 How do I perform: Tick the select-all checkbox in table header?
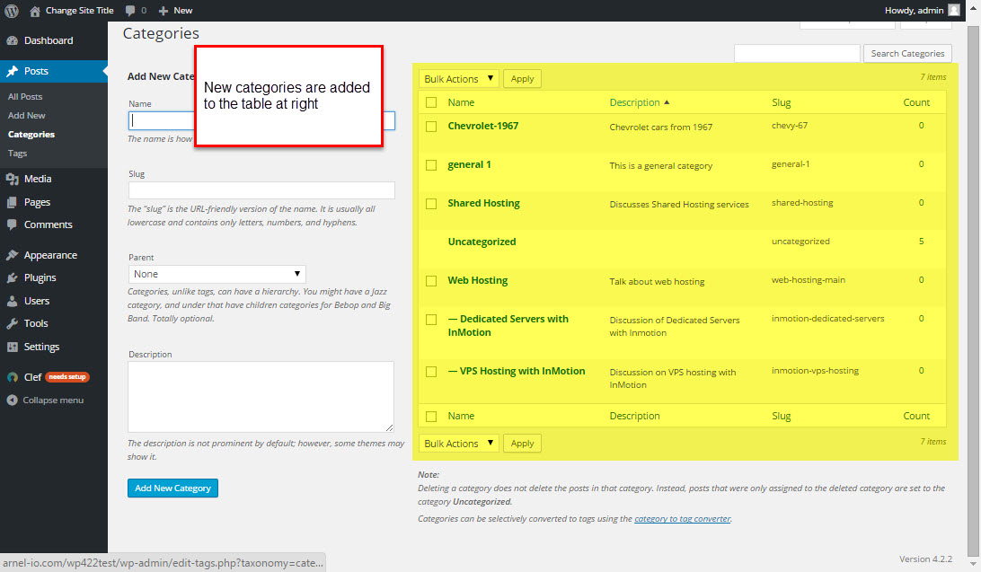431,102
